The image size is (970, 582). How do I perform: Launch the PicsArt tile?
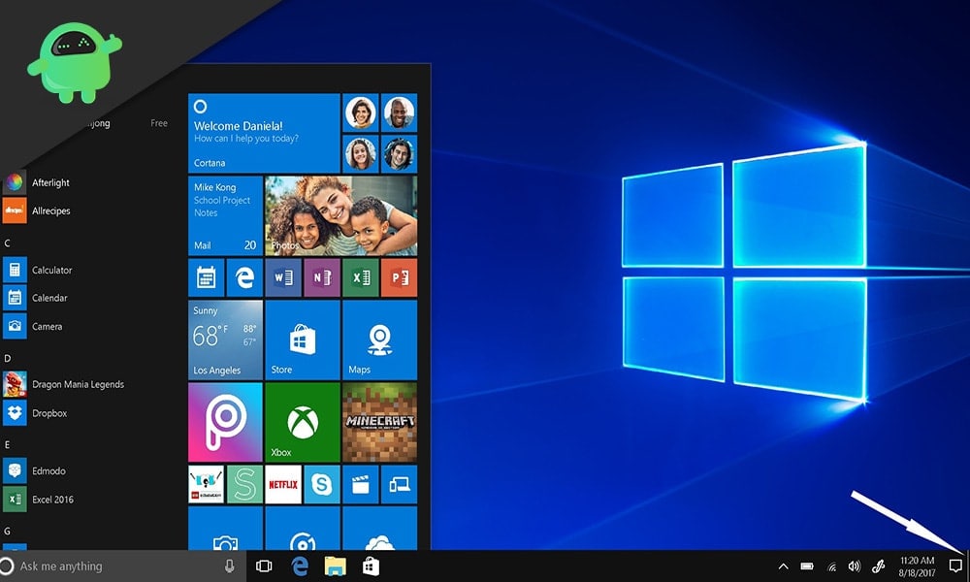pyautogui.click(x=225, y=422)
